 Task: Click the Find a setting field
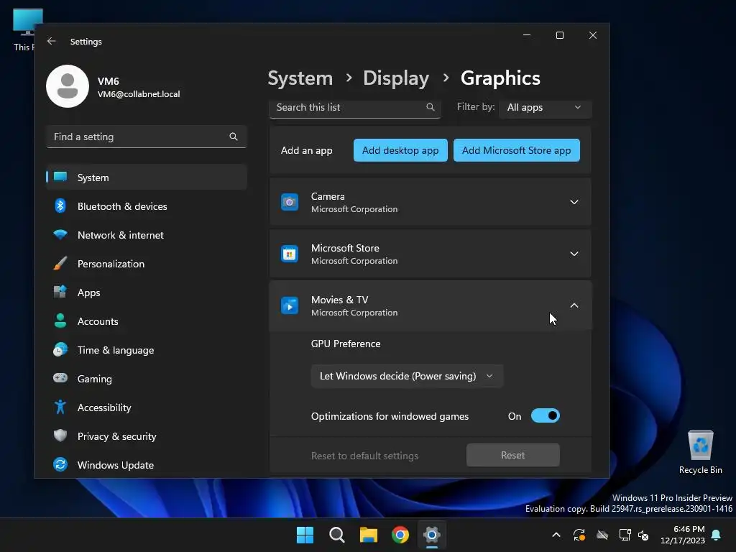(147, 137)
